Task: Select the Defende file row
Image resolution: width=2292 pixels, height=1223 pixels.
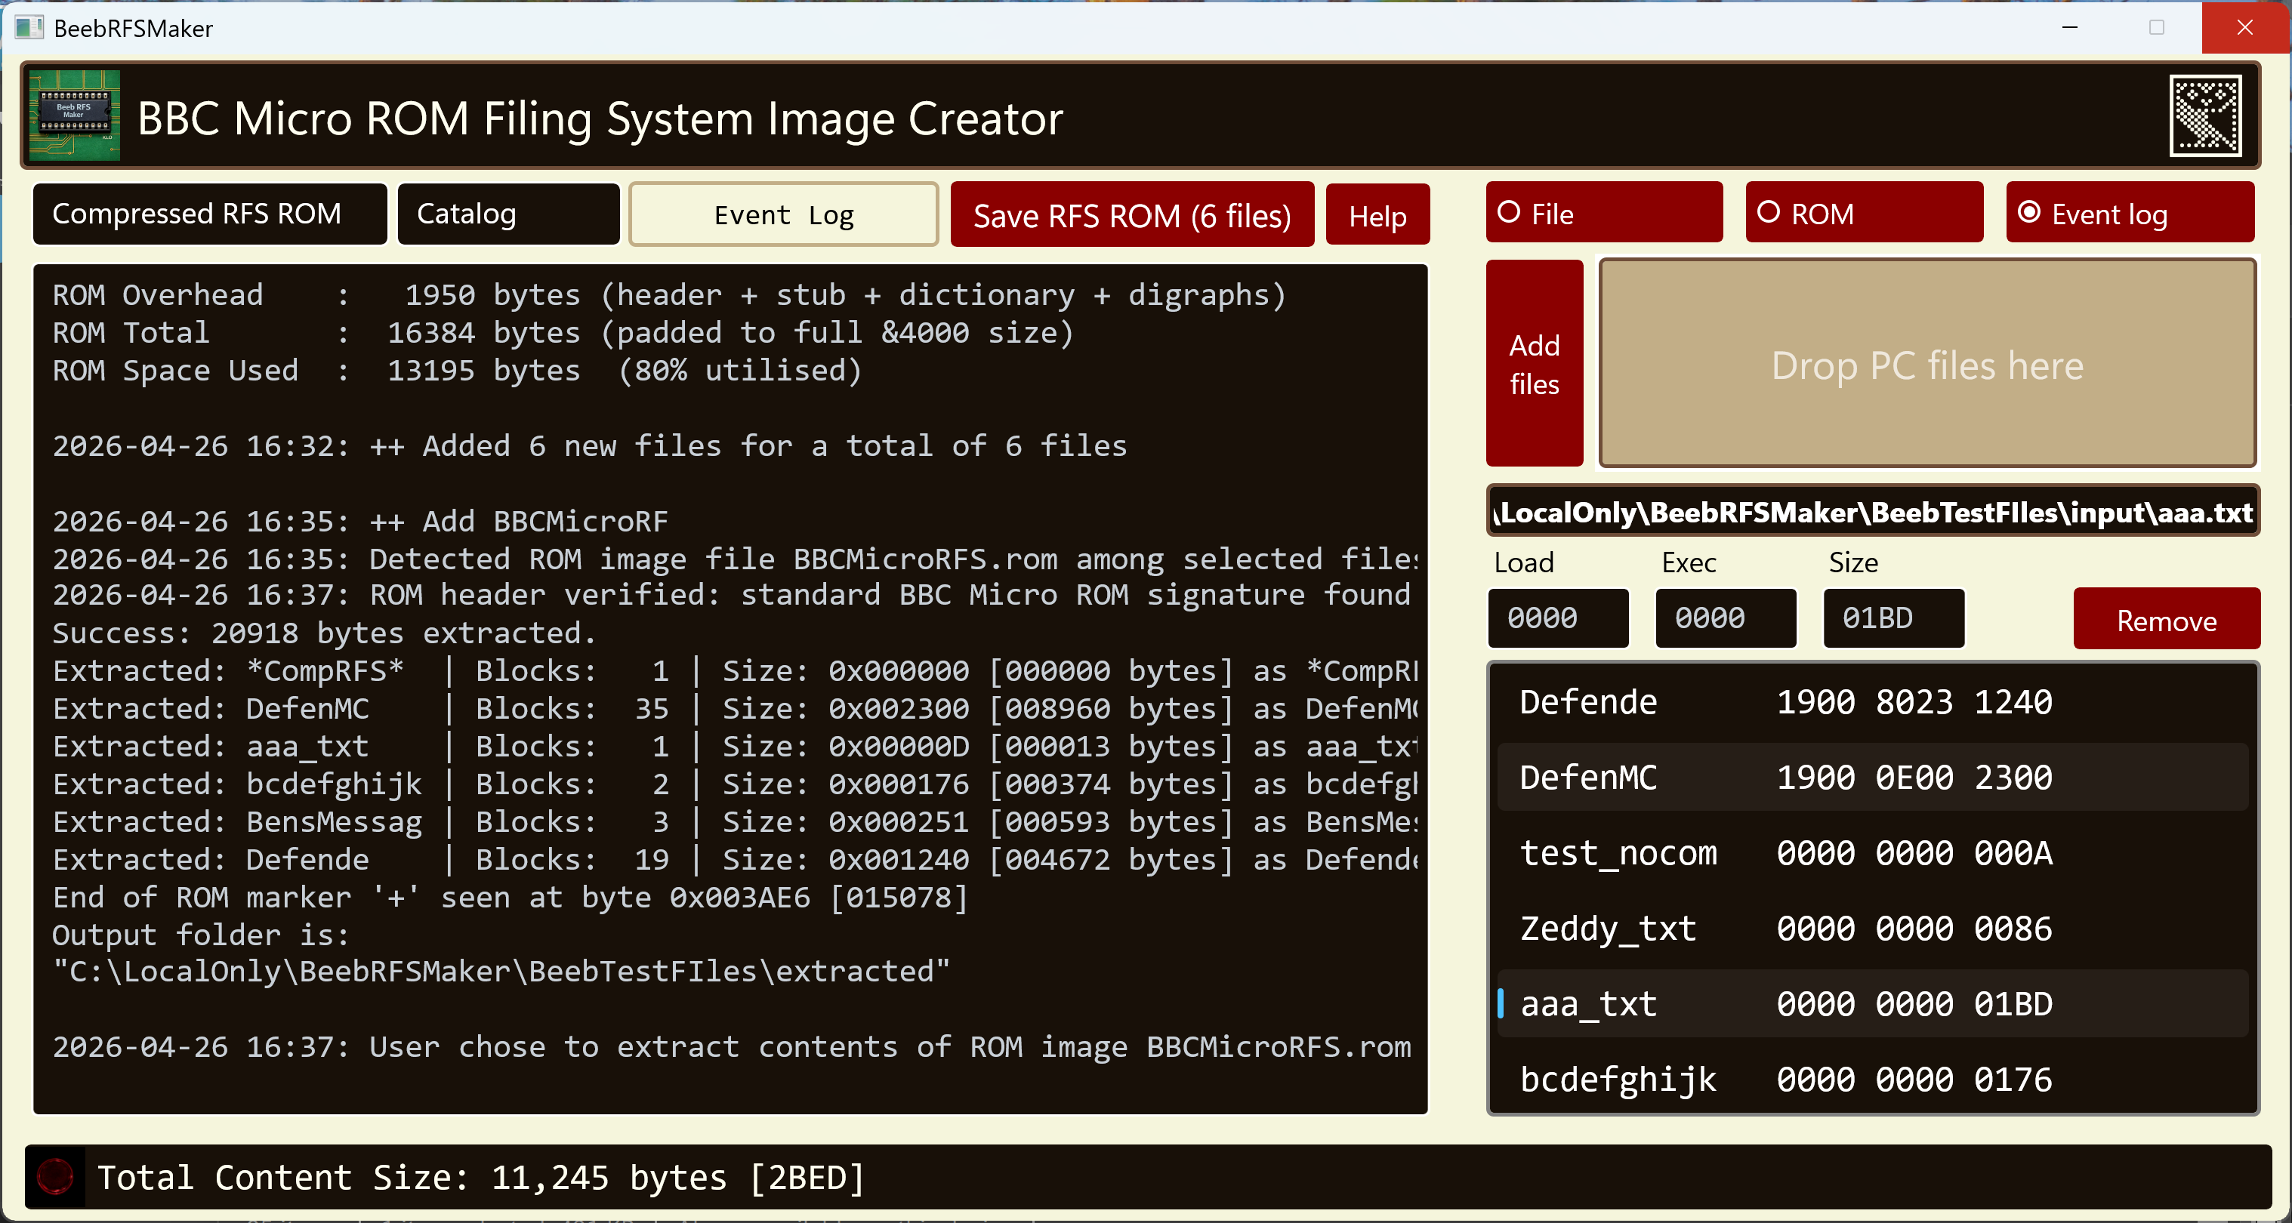Action: point(1872,703)
